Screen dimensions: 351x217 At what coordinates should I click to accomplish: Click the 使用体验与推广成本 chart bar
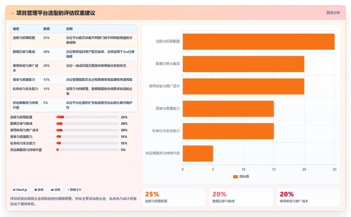pyautogui.click(x=243, y=86)
